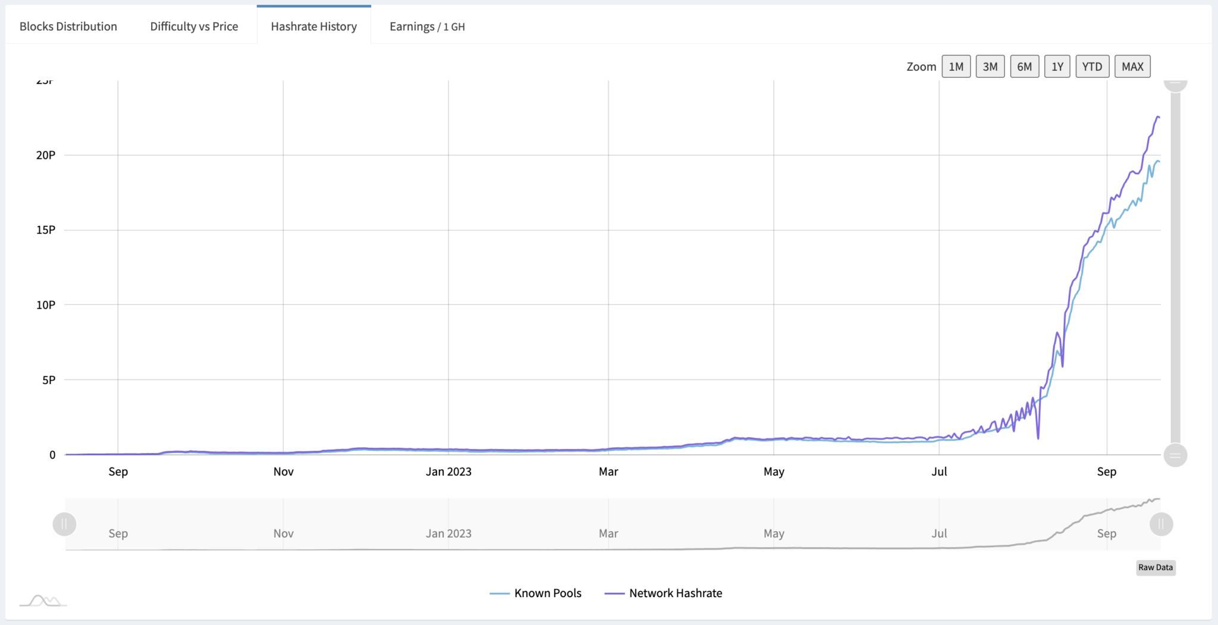Set zoom range to 1M
The height and width of the screenshot is (625, 1218).
point(956,67)
